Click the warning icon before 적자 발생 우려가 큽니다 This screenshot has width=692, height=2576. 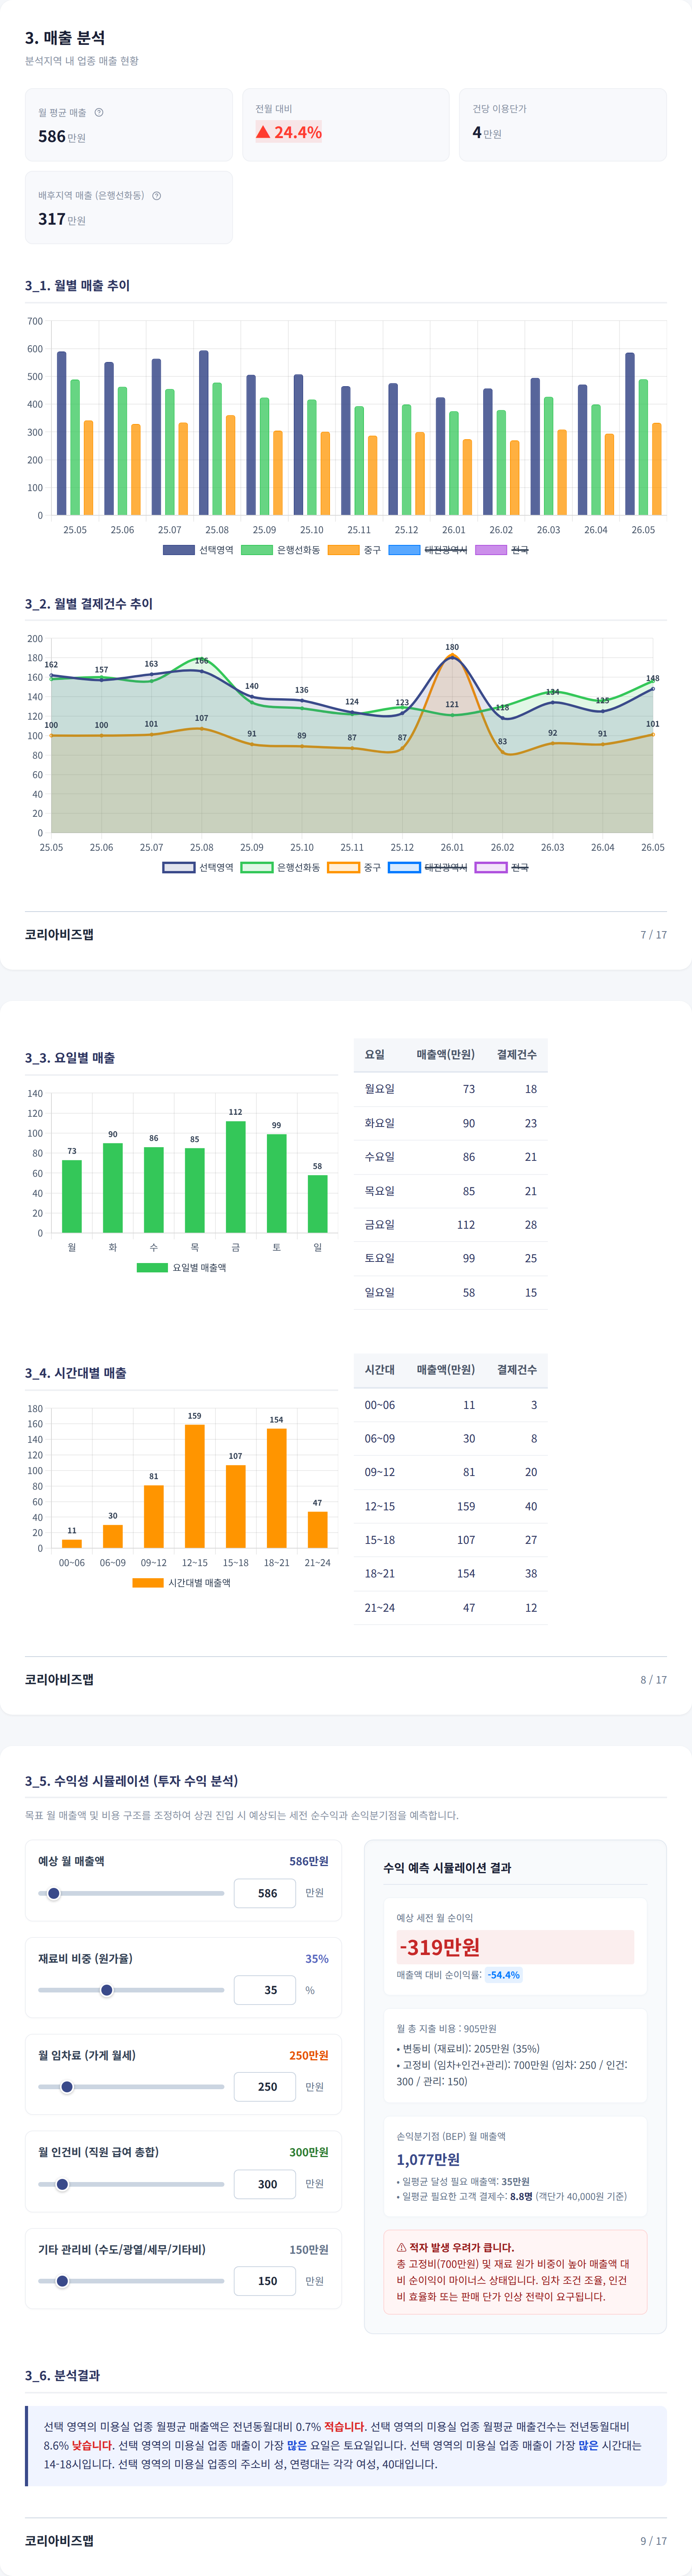pos(401,2247)
